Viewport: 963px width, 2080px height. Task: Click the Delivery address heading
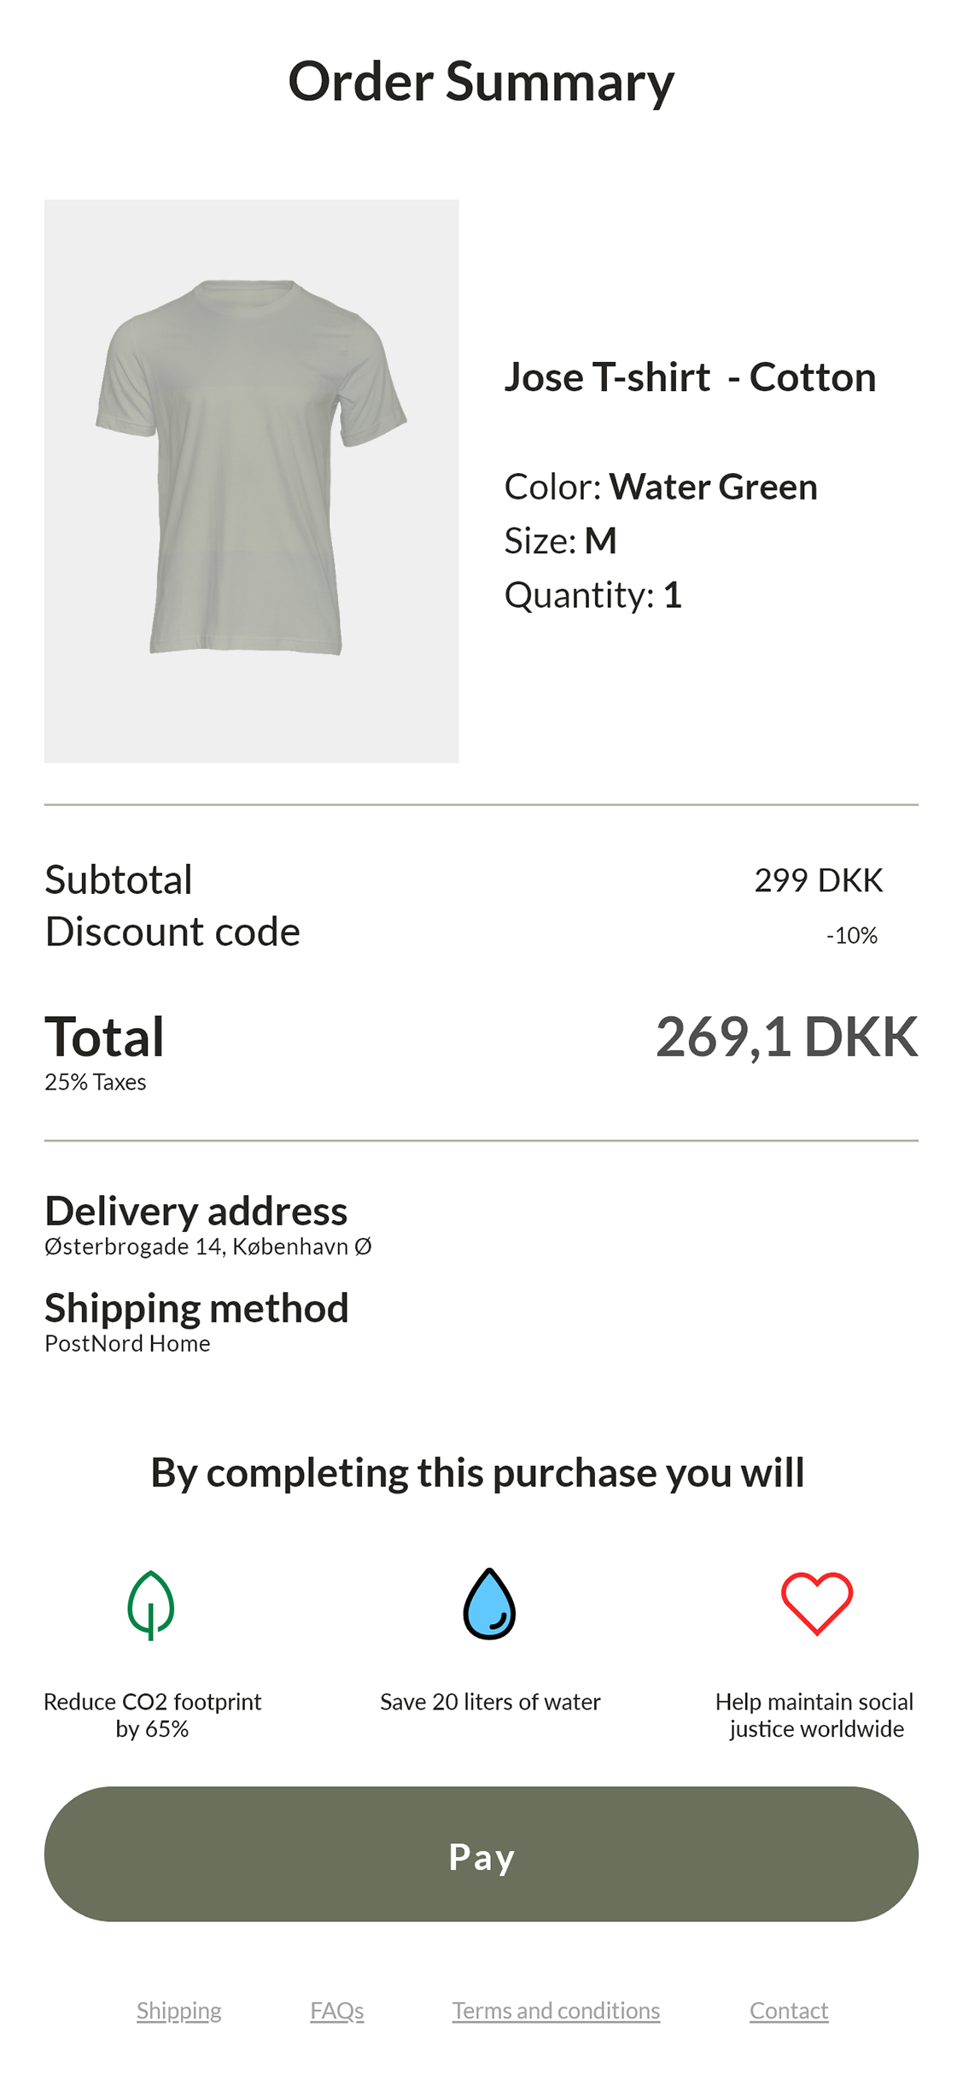196,1211
